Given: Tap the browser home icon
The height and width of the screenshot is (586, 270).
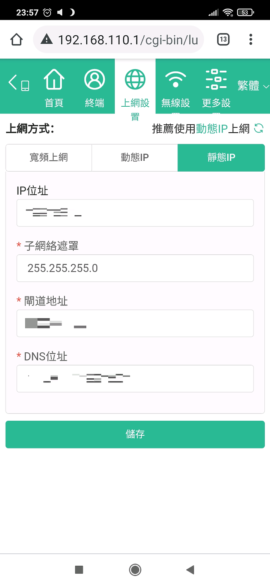Looking at the screenshot, I should point(16,39).
